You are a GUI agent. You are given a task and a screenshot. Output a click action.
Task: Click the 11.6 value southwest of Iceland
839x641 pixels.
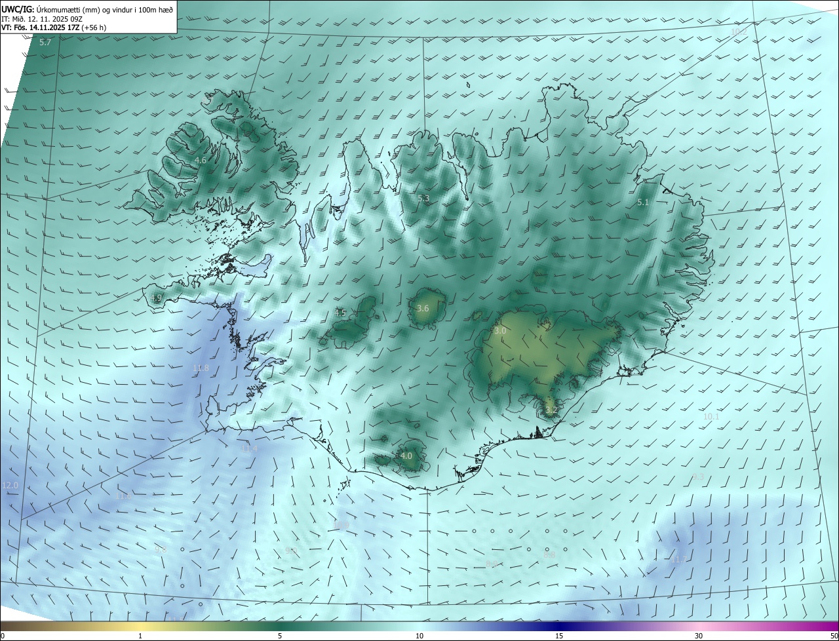pos(123,496)
